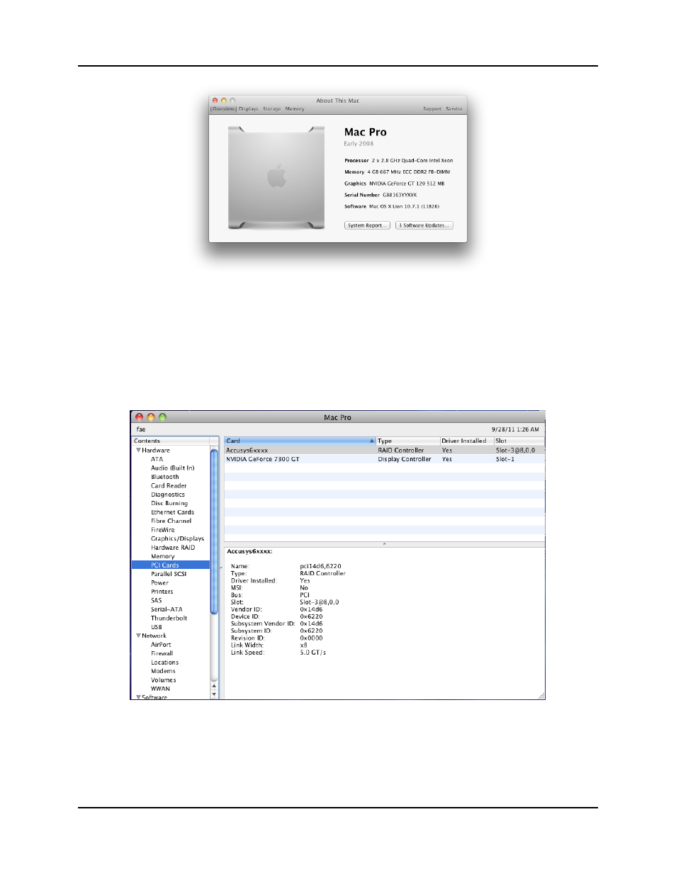Select Printers in the sidebar
This screenshot has width=676, height=875.
coord(162,592)
